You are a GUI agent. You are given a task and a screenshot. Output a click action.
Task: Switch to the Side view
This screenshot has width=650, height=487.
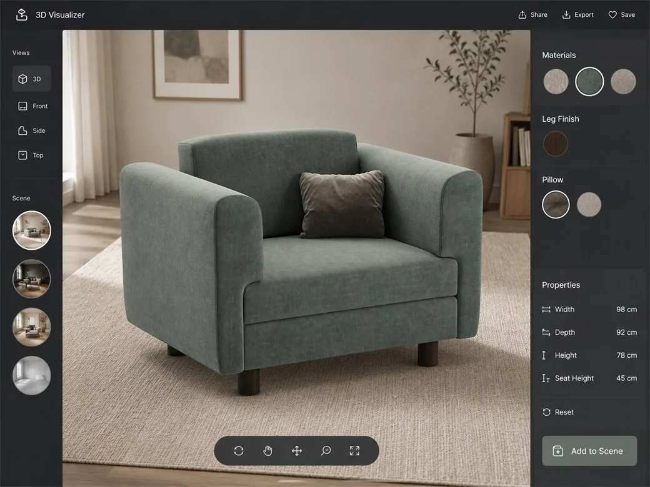(31, 130)
